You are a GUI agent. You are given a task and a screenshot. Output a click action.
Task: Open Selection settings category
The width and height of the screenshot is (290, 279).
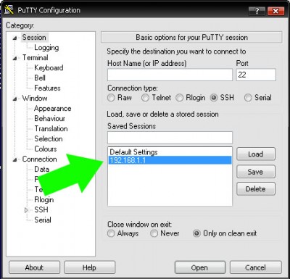click(49, 139)
